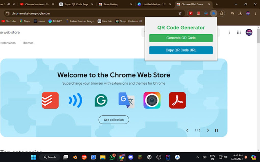Open the nexus bookmark

coord(39,21)
